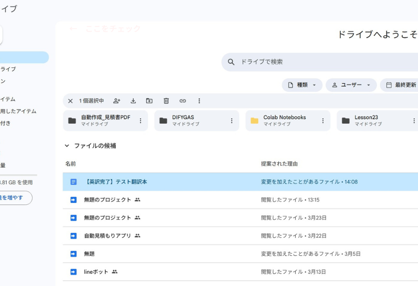Click the storage usage bar in sidebar

point(18,175)
